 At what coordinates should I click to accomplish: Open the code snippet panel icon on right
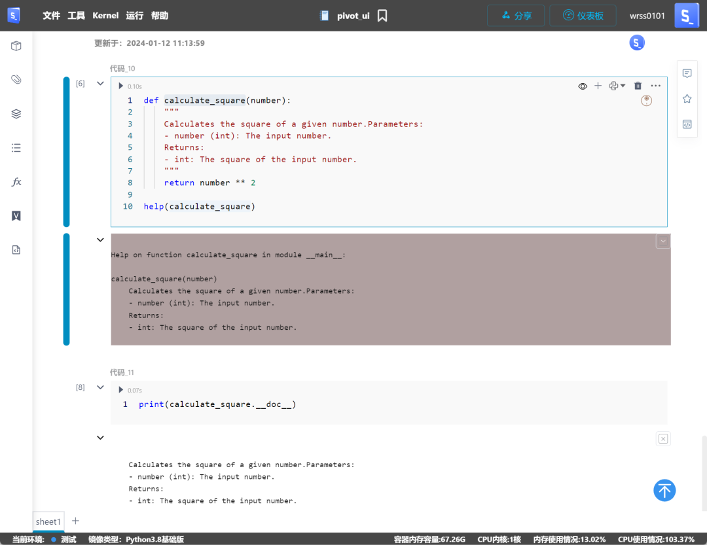click(x=687, y=124)
